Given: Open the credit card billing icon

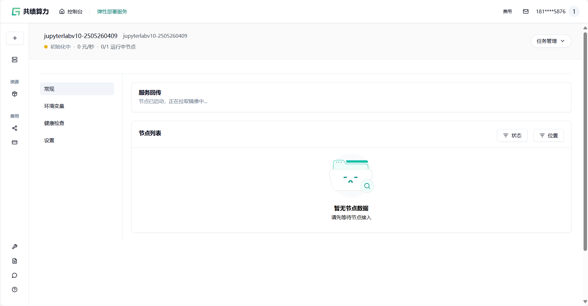Looking at the screenshot, I should pyautogui.click(x=15, y=142).
